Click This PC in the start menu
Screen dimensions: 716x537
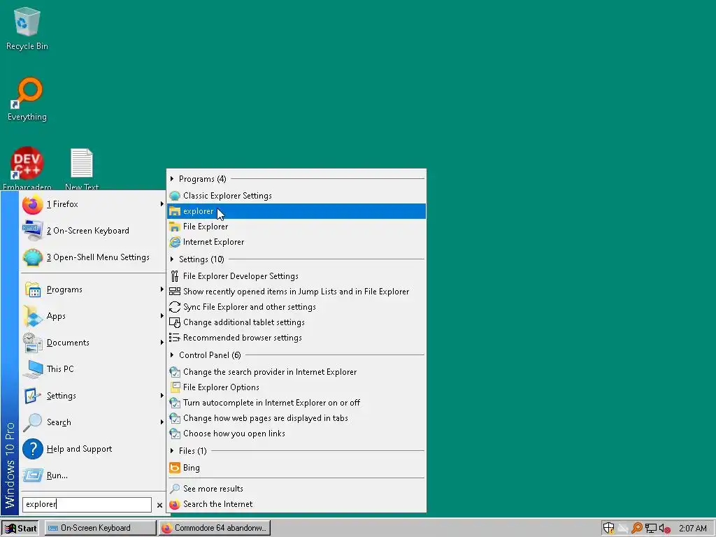click(93, 369)
